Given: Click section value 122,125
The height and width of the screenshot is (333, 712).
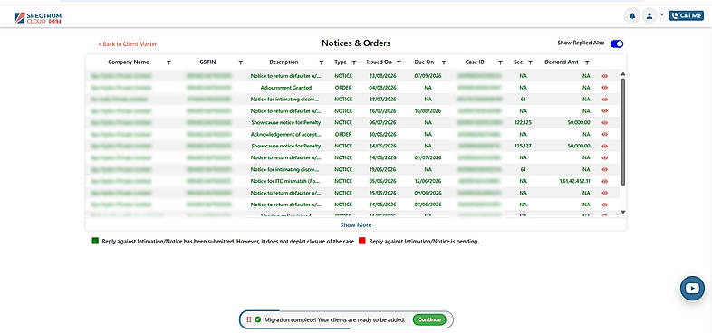Looking at the screenshot, I should tap(523, 122).
